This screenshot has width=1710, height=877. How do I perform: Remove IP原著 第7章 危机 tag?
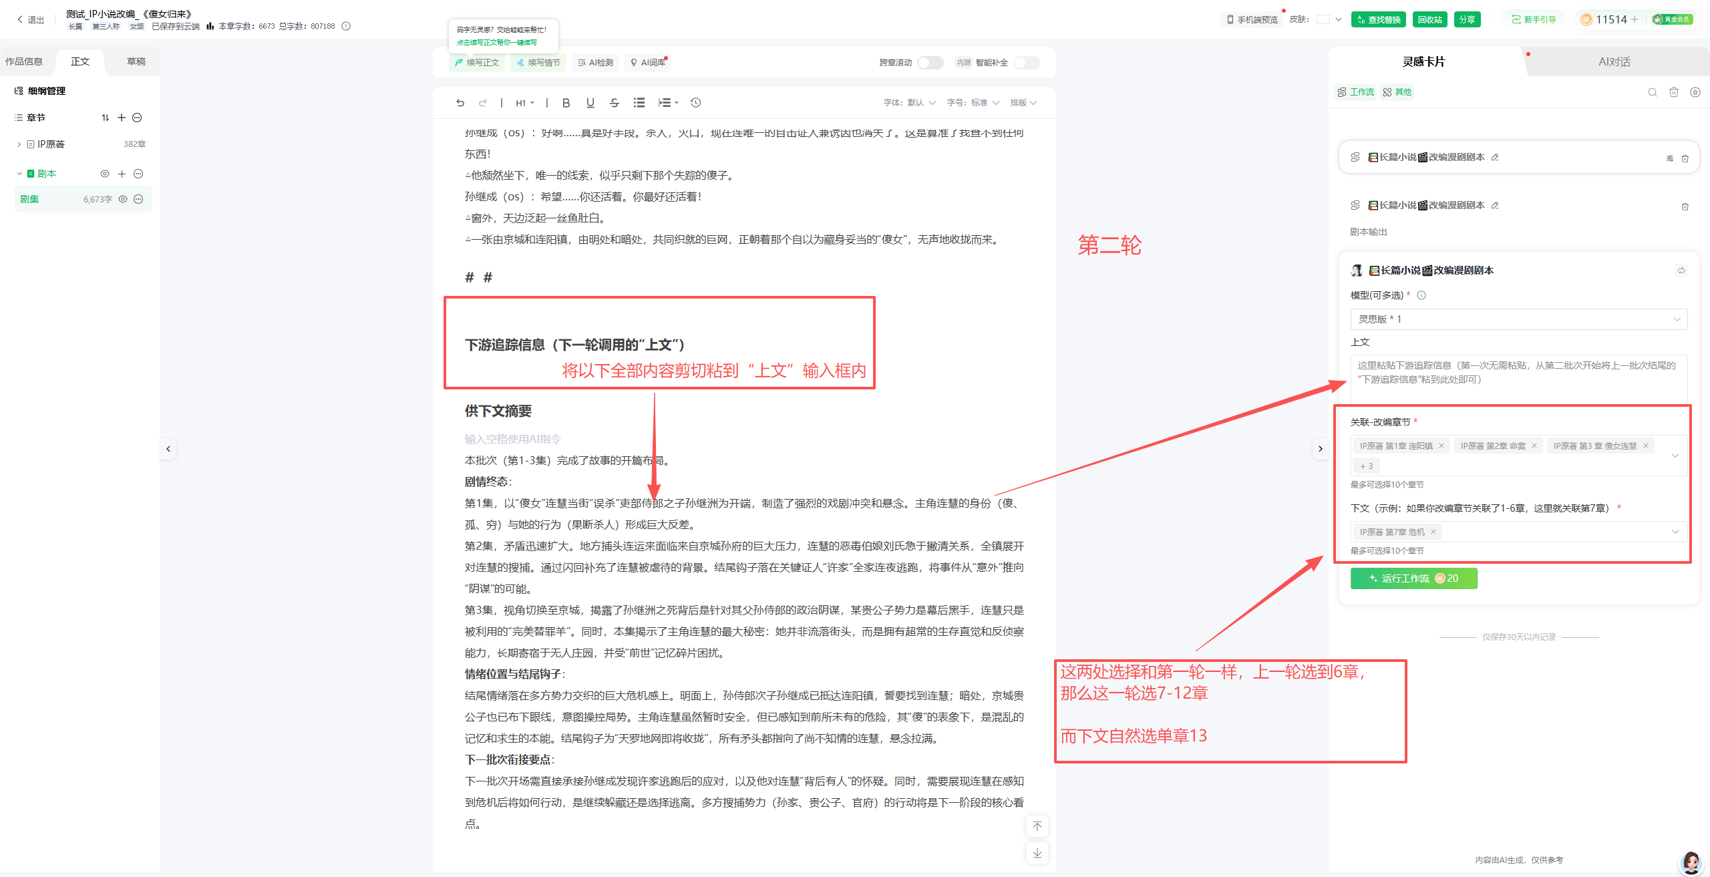[x=1433, y=532]
